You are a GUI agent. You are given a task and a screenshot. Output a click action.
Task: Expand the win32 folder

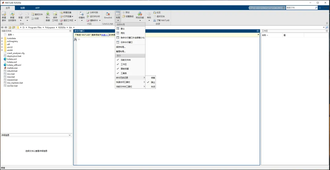(2, 47)
